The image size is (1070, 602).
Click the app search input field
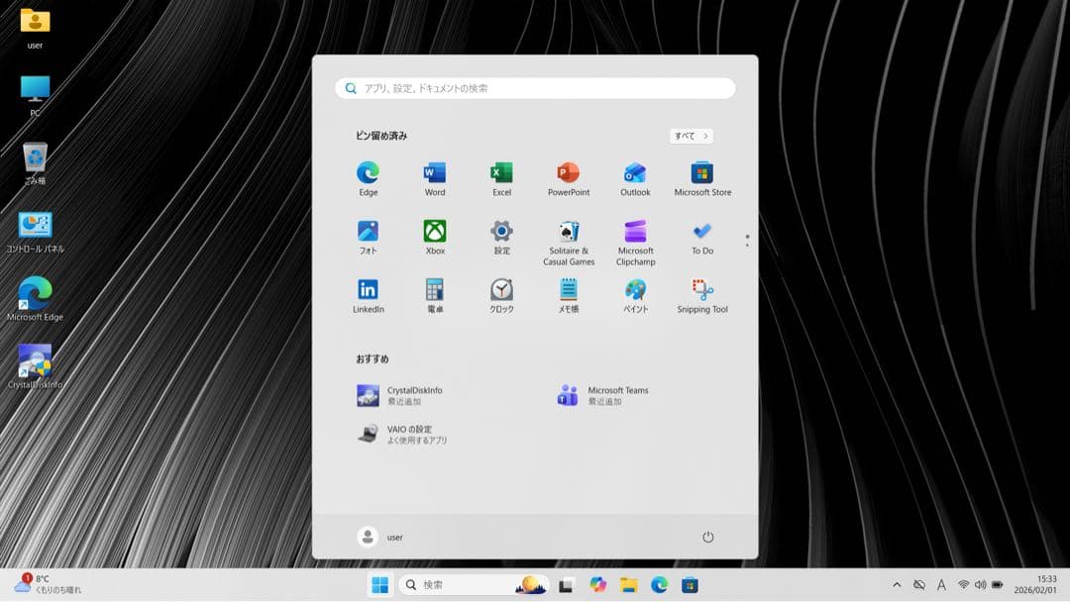(x=534, y=87)
